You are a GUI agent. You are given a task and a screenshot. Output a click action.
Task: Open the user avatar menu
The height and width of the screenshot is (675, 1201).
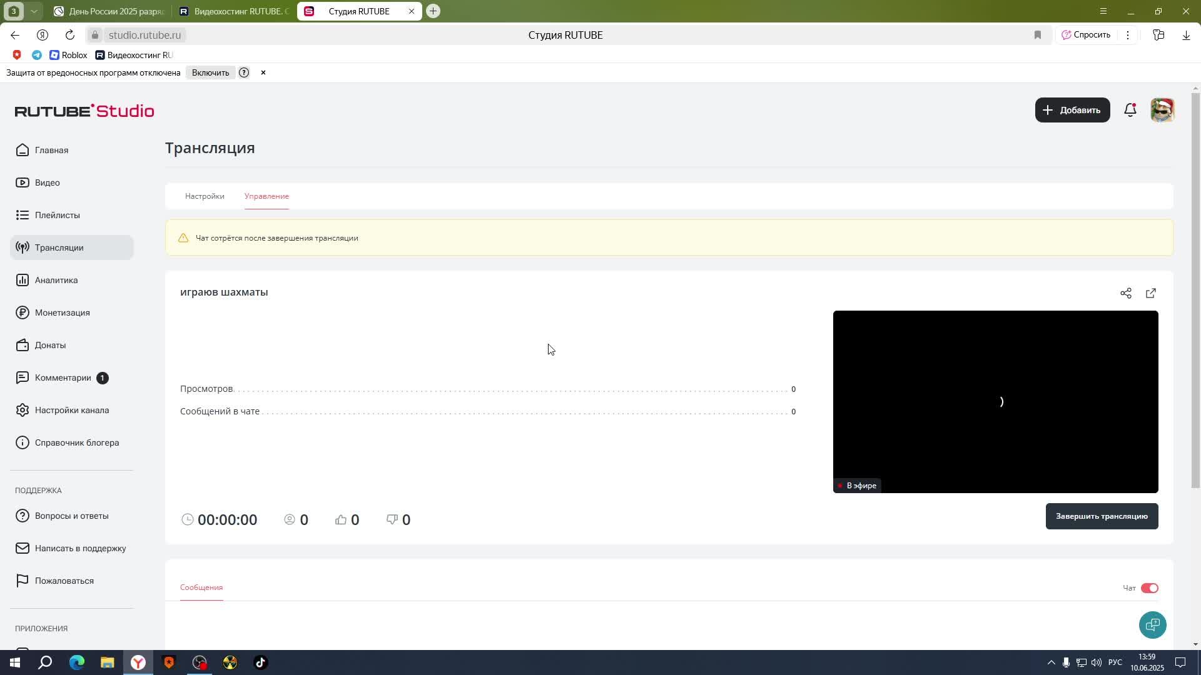pyautogui.click(x=1162, y=110)
